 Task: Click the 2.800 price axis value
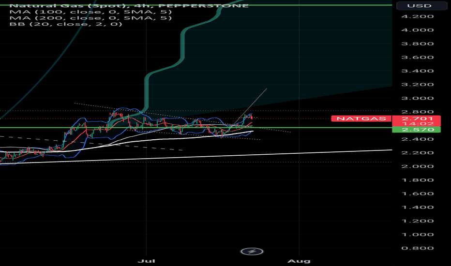pos(417,112)
